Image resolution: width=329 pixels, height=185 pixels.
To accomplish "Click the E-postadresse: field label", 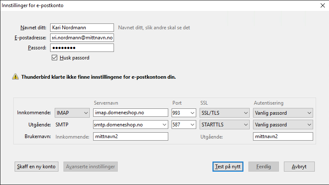I will click(x=30, y=38).
